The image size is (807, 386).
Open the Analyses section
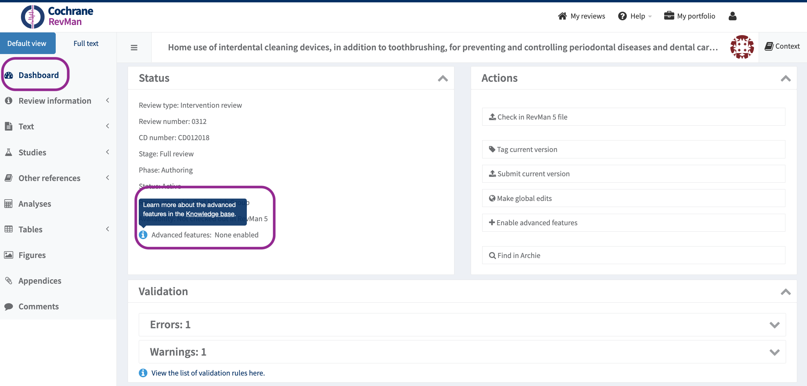coord(35,204)
